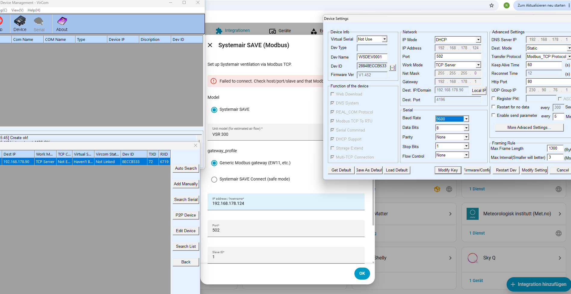Open the Virtual Serial dropdown
The height and width of the screenshot is (294, 571).
pos(384,39)
